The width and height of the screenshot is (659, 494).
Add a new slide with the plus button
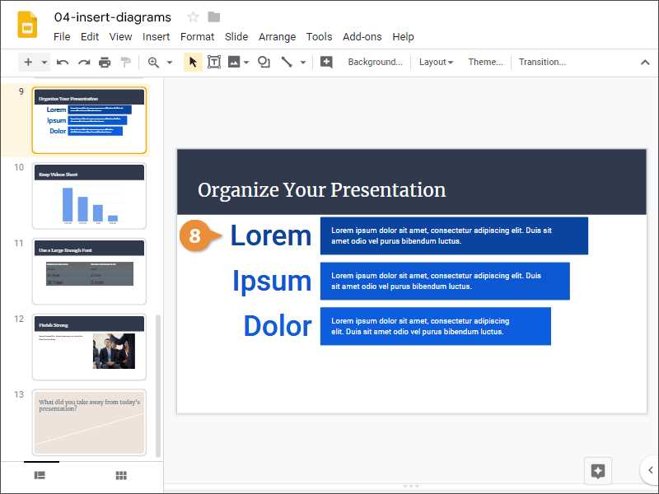point(28,63)
